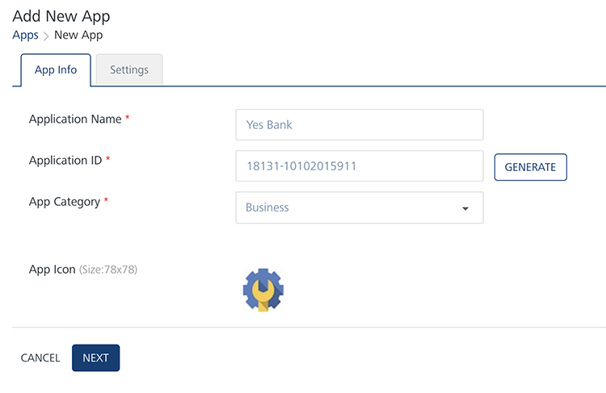Screen dimensions: 606x393
Task: Click the NEXT button
Action: (95, 357)
